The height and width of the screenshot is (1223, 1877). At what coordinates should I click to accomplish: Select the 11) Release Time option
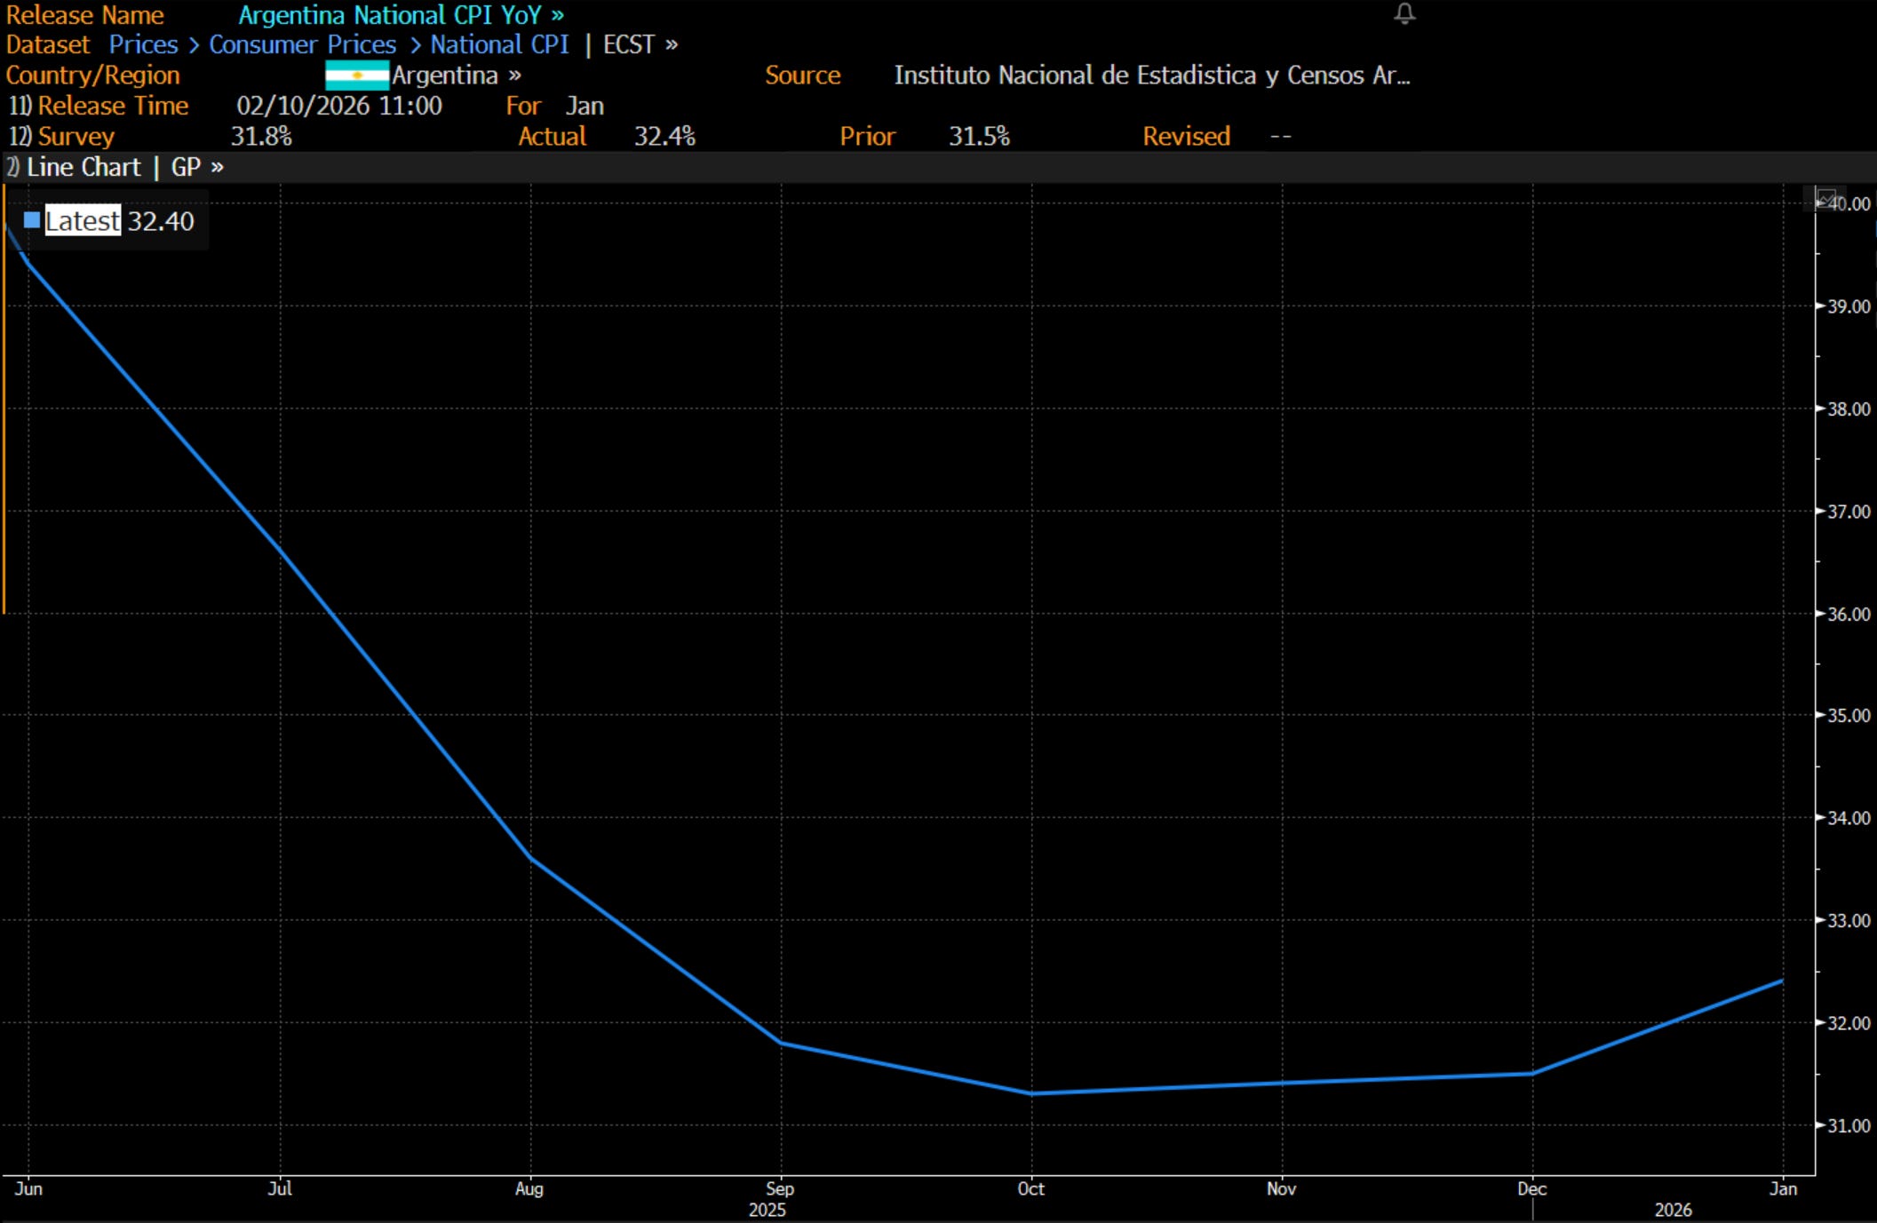99,106
